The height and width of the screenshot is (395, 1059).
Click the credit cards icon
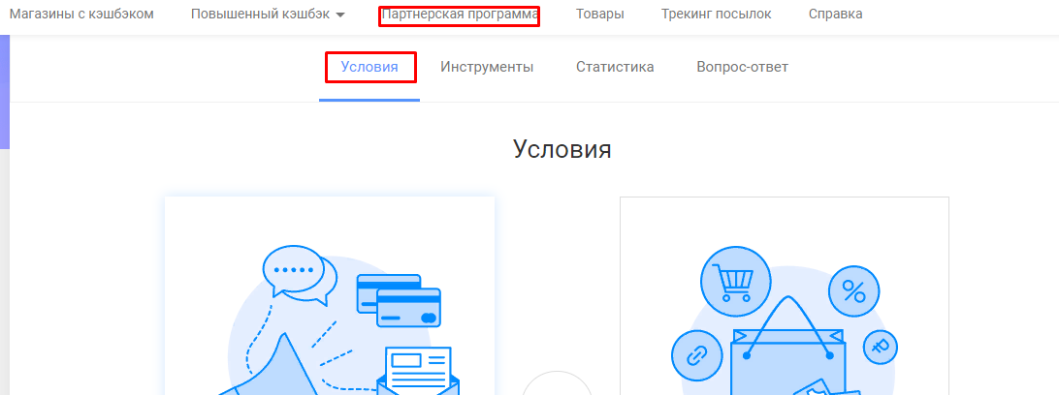tap(399, 300)
